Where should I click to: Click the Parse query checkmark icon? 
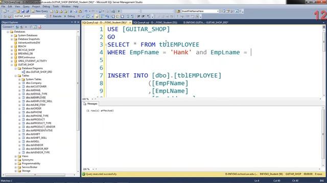[83, 16]
